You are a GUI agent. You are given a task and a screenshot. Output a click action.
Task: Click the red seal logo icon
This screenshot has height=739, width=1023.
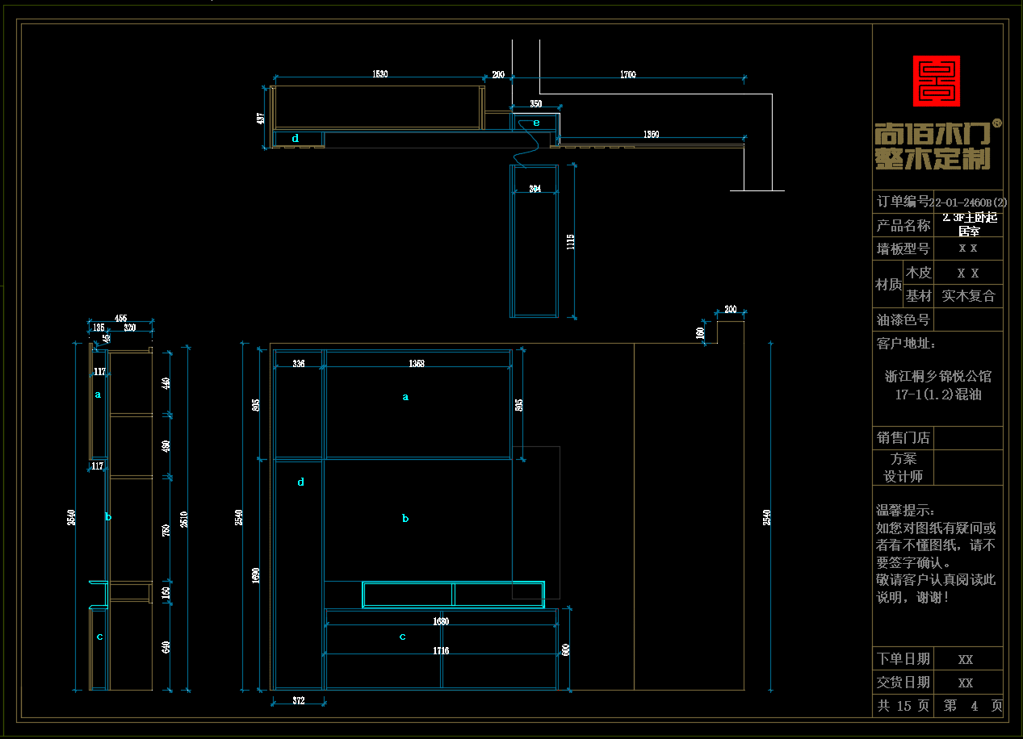[x=936, y=81]
